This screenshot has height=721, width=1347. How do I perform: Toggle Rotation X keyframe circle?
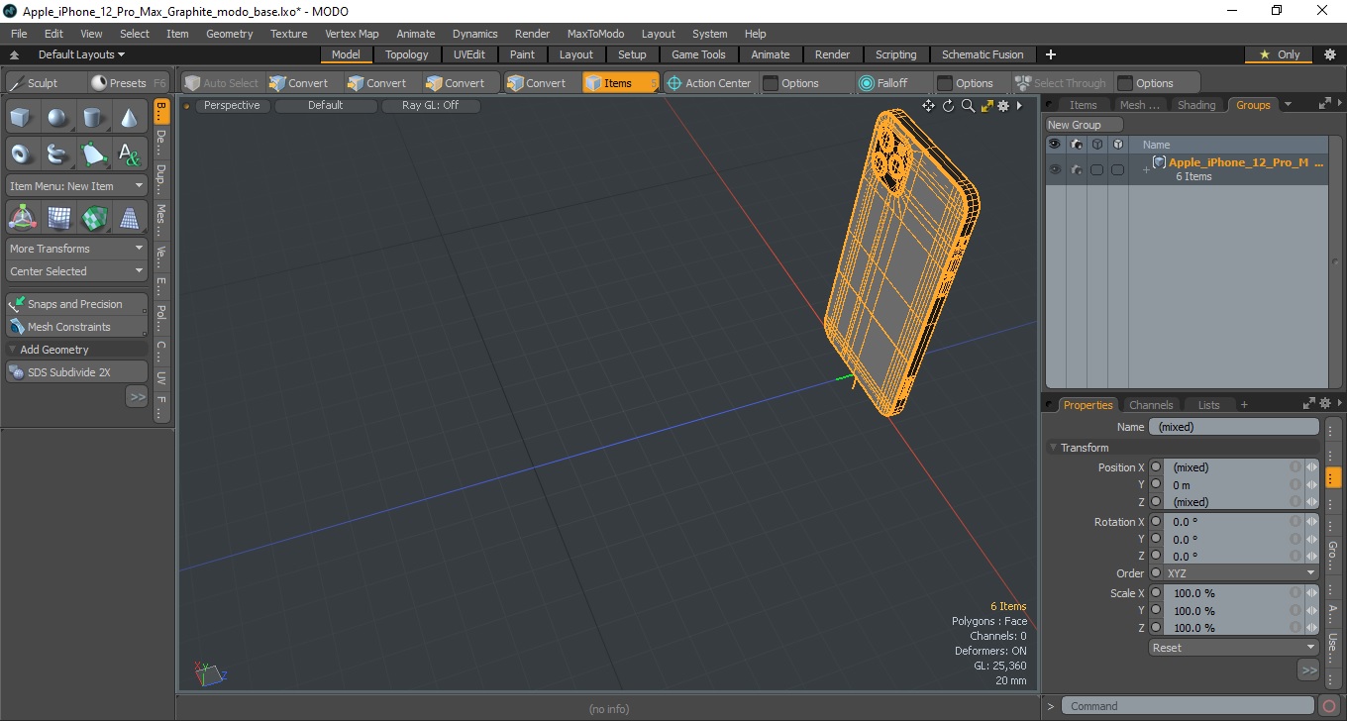1156,522
